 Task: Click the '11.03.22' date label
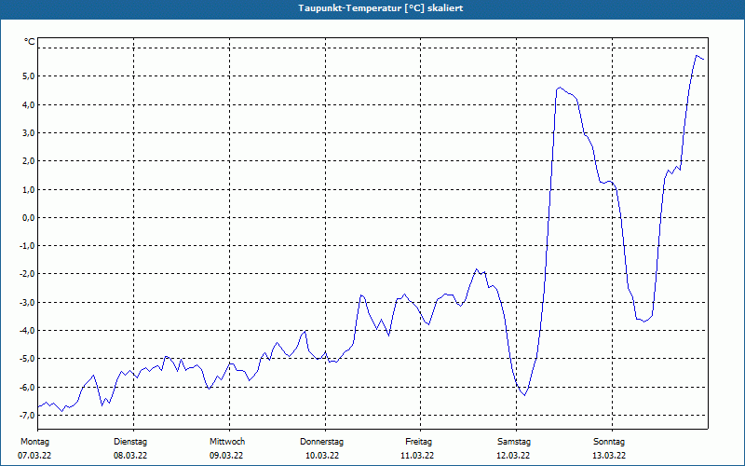click(x=417, y=456)
